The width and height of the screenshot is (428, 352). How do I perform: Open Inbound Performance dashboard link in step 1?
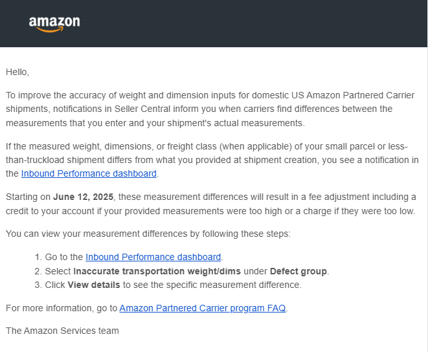tap(153, 257)
